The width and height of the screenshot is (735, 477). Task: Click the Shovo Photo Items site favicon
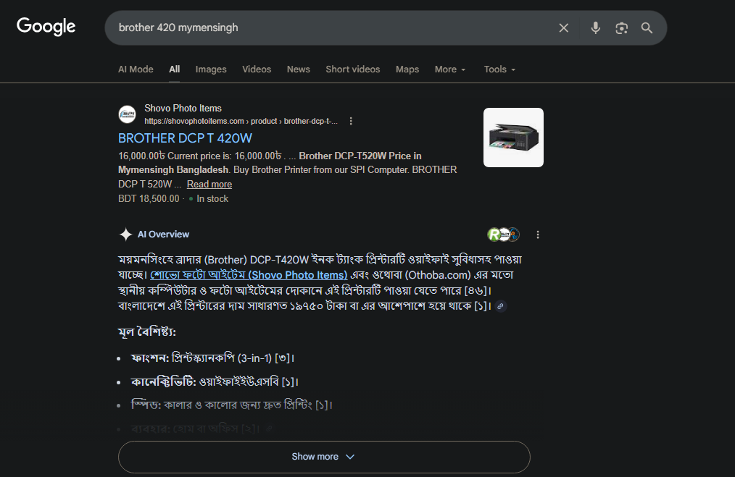point(127,114)
